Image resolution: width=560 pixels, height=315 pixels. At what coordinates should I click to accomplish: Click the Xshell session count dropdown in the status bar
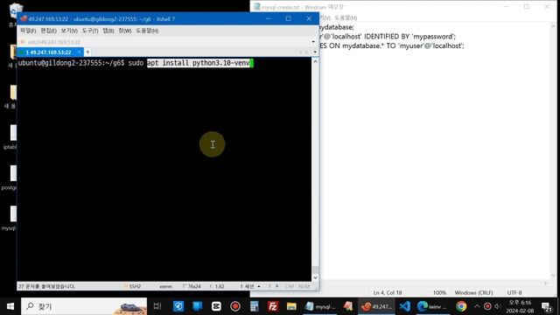[x=250, y=286]
